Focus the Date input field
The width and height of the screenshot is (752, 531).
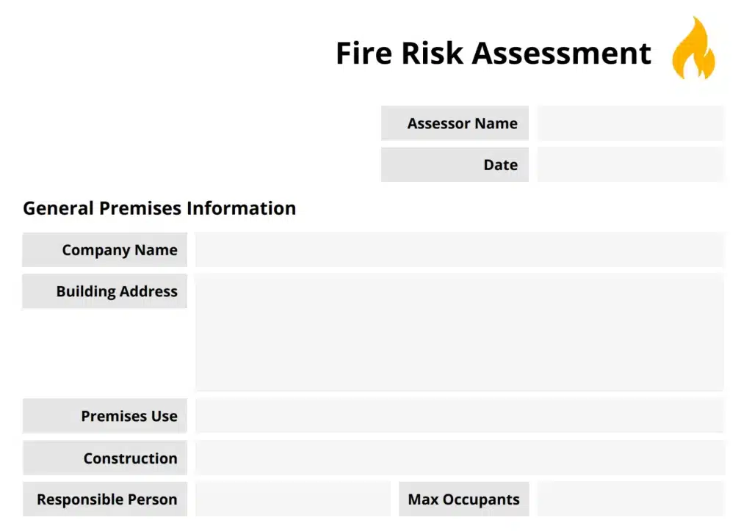tap(630, 165)
